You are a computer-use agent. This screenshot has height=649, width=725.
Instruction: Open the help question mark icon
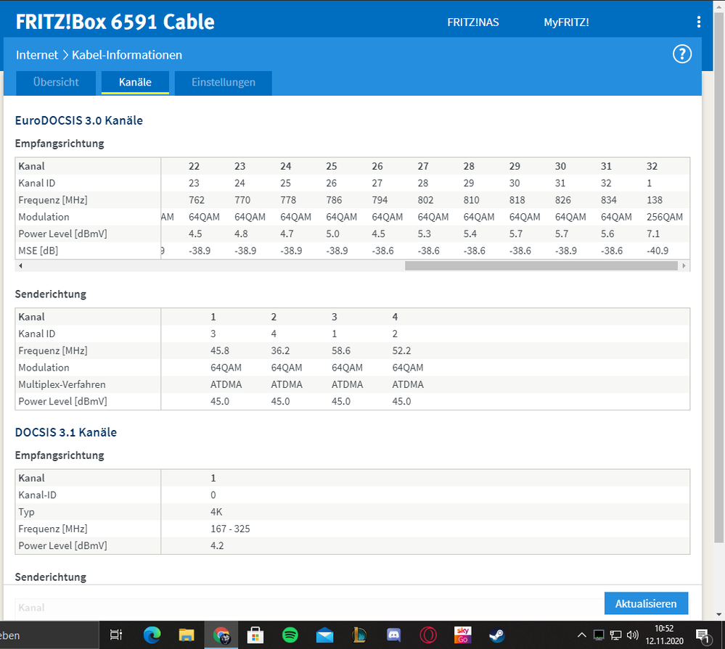click(x=682, y=54)
